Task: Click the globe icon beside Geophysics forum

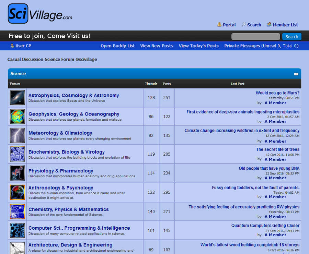Action: [x=17, y=116]
